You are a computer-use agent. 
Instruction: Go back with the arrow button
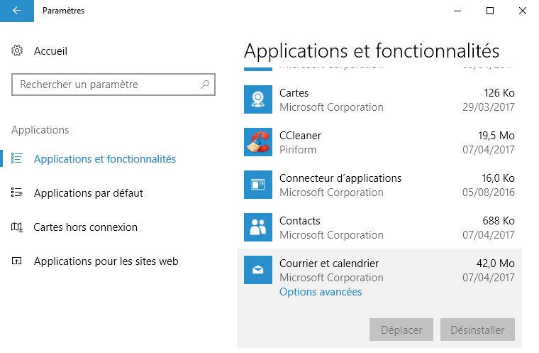[x=17, y=11]
